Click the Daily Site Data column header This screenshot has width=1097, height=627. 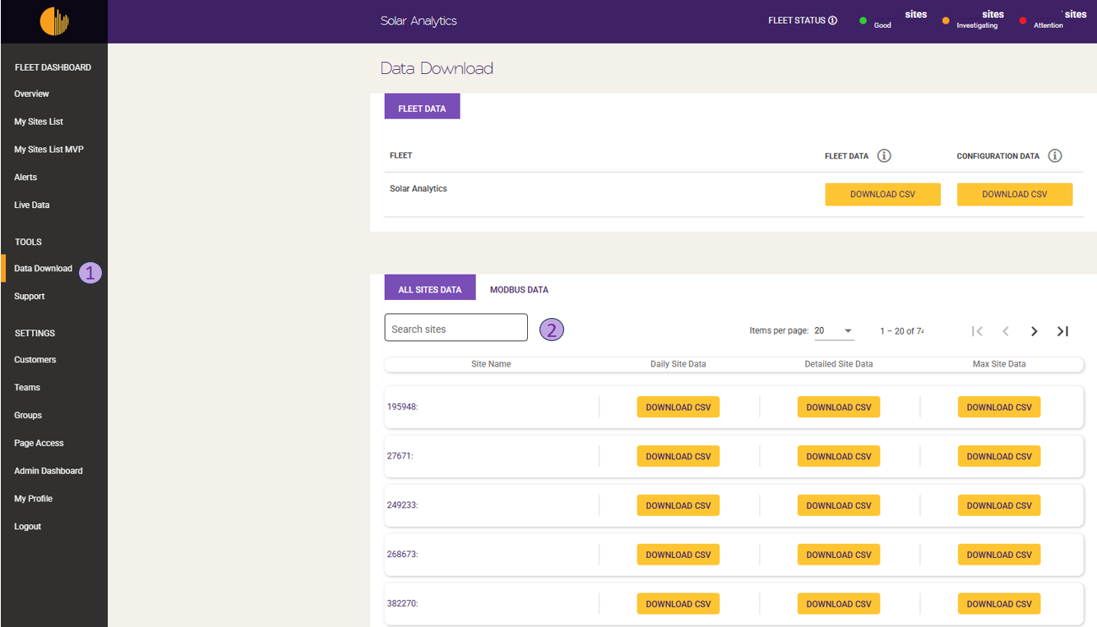[678, 364]
